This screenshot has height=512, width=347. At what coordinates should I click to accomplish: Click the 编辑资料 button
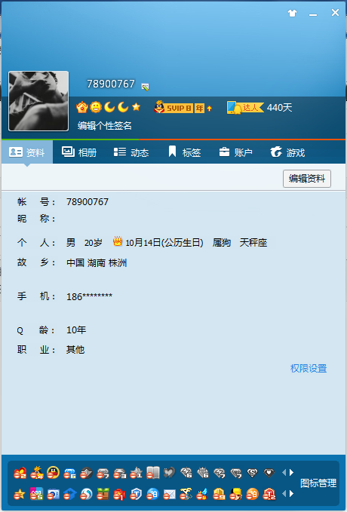point(307,179)
